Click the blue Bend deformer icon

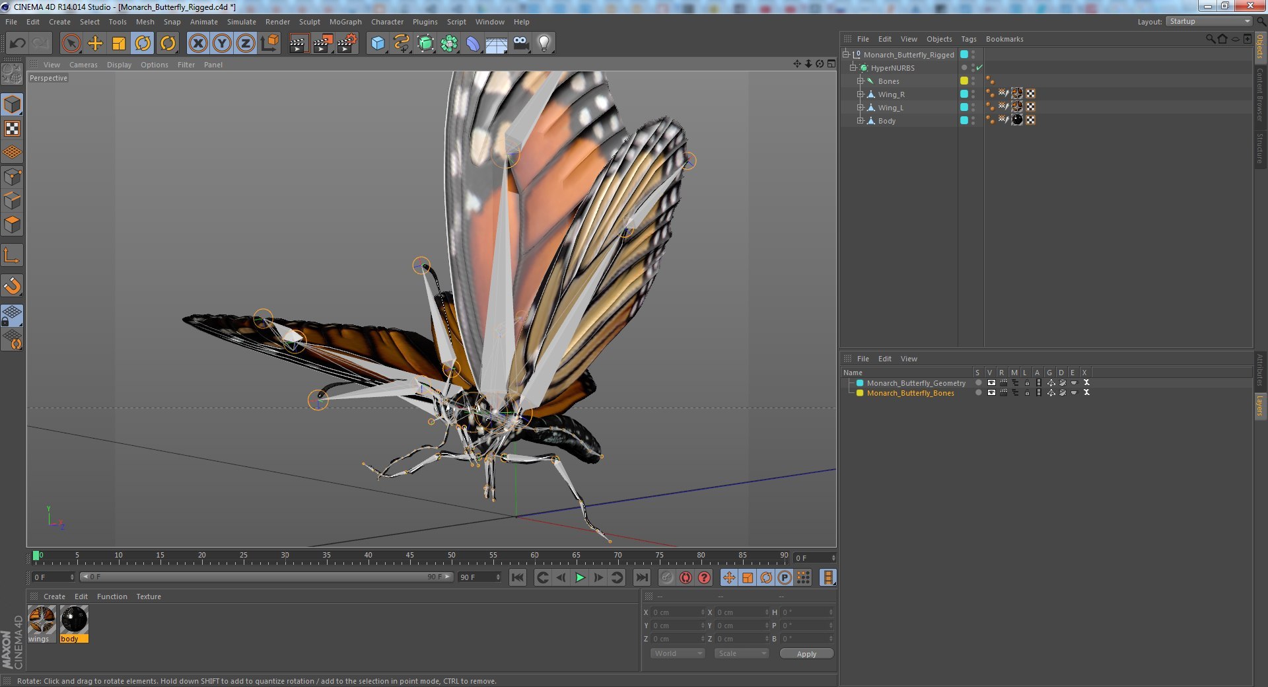tap(473, 44)
